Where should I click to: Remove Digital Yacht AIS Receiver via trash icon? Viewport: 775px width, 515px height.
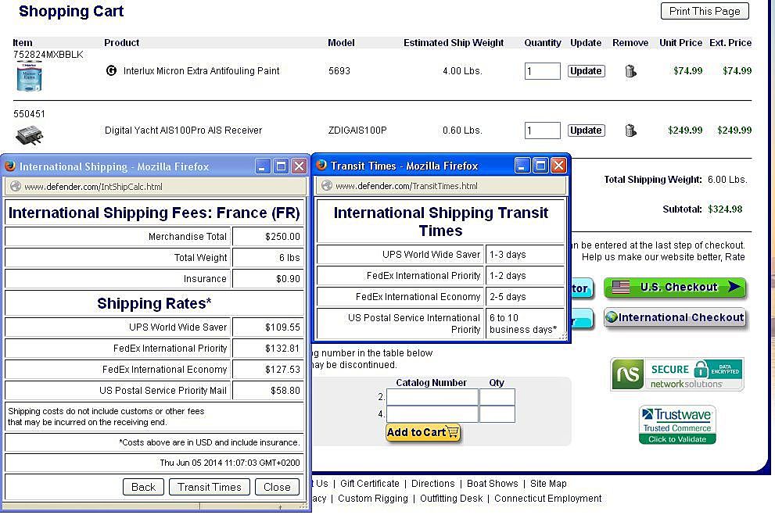coord(630,131)
